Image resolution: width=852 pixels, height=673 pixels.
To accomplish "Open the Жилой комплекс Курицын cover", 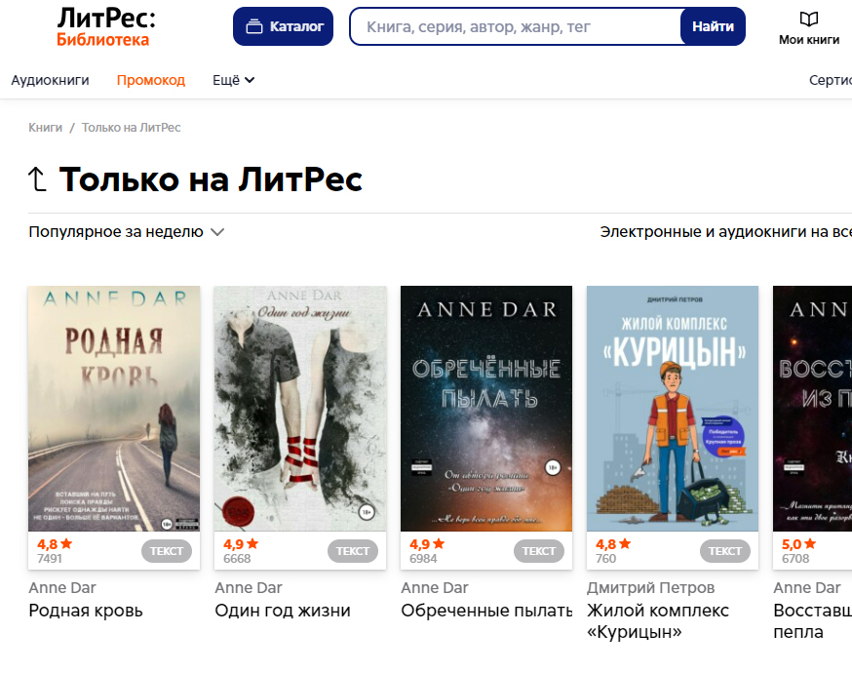I will (673, 409).
